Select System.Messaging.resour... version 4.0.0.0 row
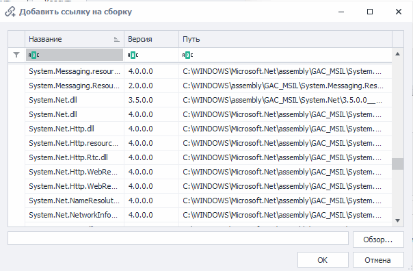Viewport: 413px width, 271px height. (208, 71)
